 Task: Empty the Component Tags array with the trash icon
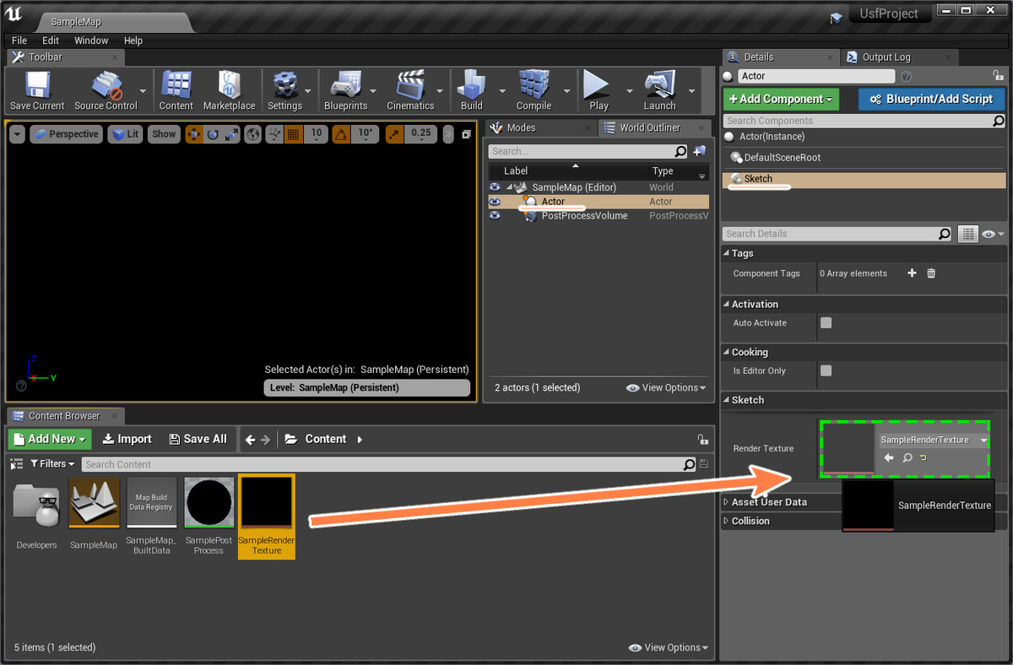931,273
